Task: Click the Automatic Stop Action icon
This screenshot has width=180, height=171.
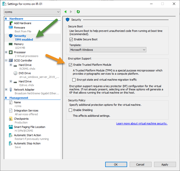Action: coord(11,143)
